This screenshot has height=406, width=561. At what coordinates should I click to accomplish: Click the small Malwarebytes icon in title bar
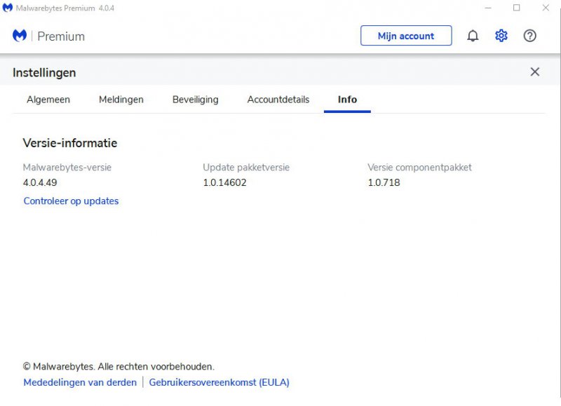tap(8, 8)
